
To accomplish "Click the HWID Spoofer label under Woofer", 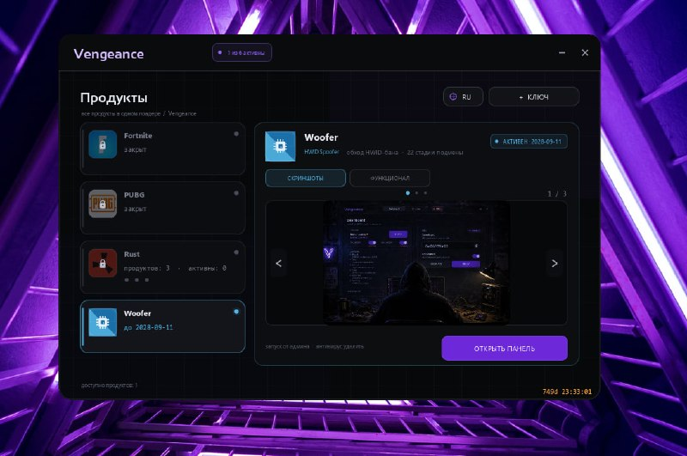I will point(321,152).
